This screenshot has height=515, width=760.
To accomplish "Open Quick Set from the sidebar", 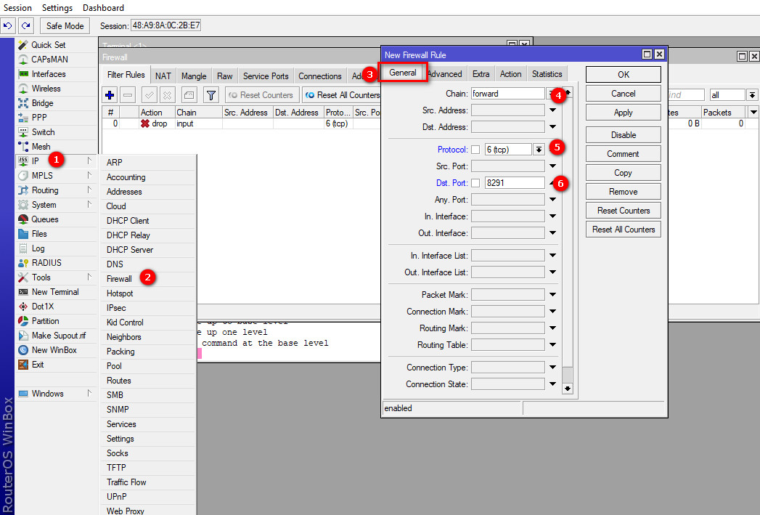I will (x=48, y=45).
